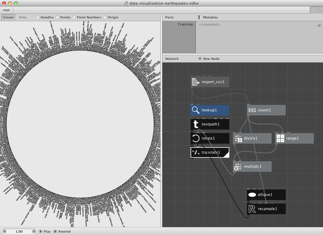The height and width of the screenshot is (235, 323).
Task: Decrease frame number with left stepper arrow
Action: click(4, 231)
